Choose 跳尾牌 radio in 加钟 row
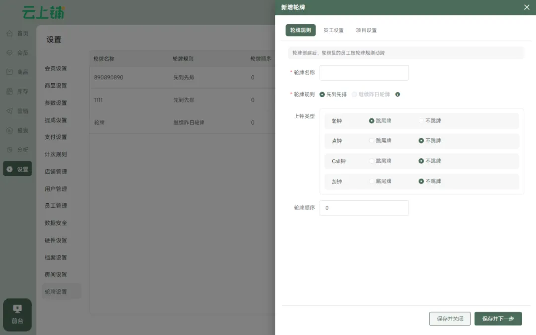 pos(372,181)
